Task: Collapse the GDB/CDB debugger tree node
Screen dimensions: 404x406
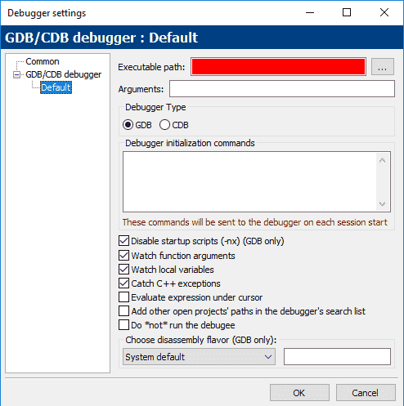Action: pos(17,74)
